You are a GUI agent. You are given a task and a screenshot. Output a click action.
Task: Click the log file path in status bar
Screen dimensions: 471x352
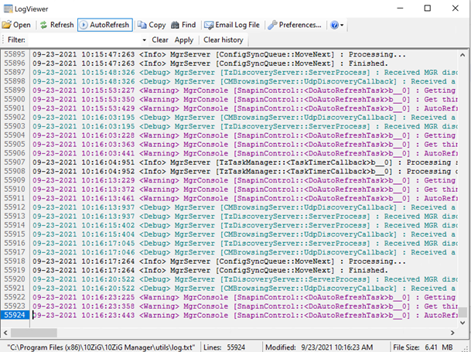pyautogui.click(x=101, y=347)
